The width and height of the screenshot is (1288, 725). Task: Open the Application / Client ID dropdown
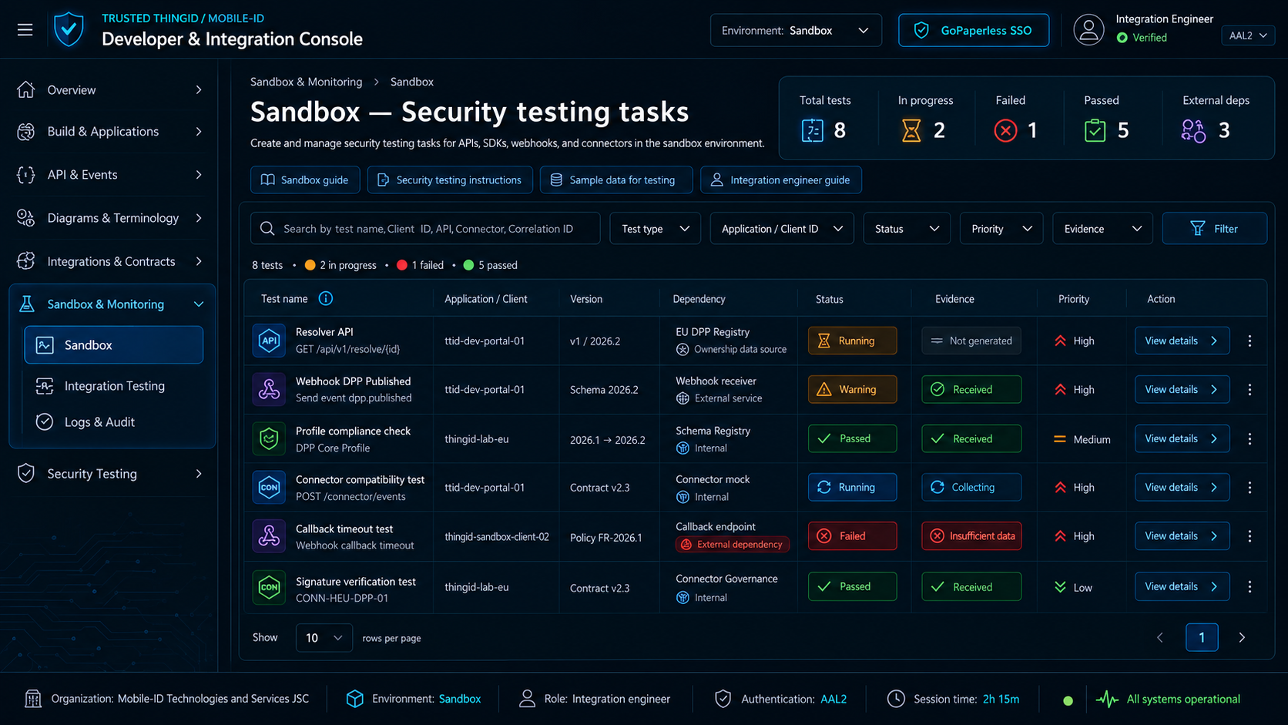[782, 229]
